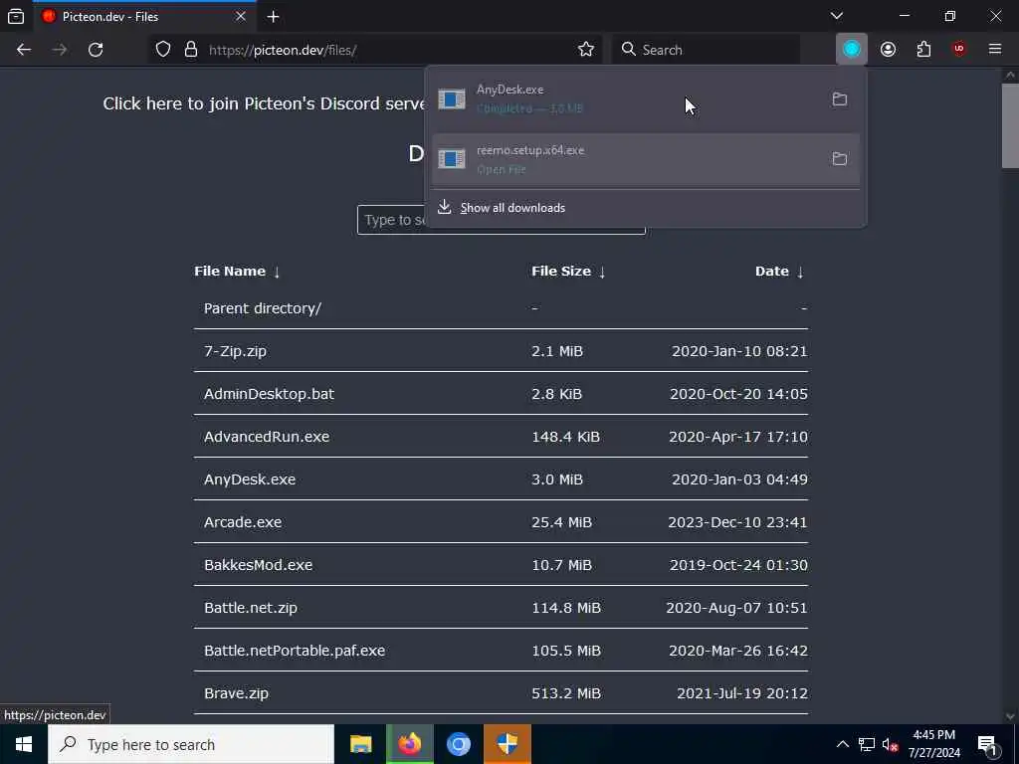Viewport: 1019px width, 764px height.
Task: Open the network icon in system tray
Action: point(867,744)
